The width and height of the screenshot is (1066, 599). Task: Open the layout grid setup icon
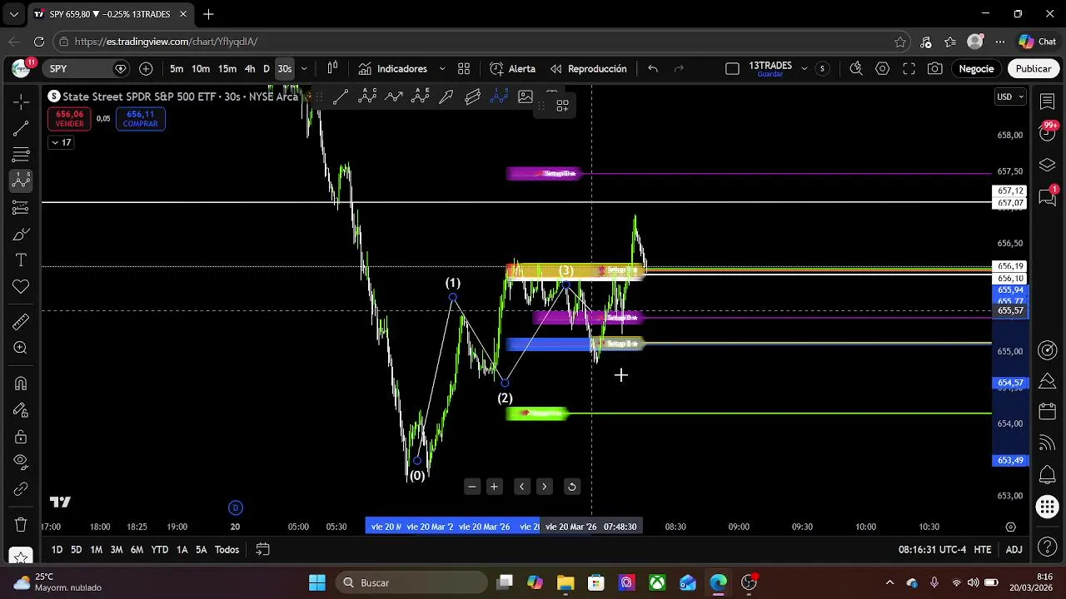(x=732, y=69)
